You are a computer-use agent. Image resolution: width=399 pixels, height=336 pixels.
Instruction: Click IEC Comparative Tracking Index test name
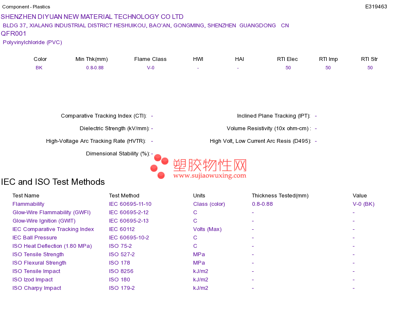53,229
